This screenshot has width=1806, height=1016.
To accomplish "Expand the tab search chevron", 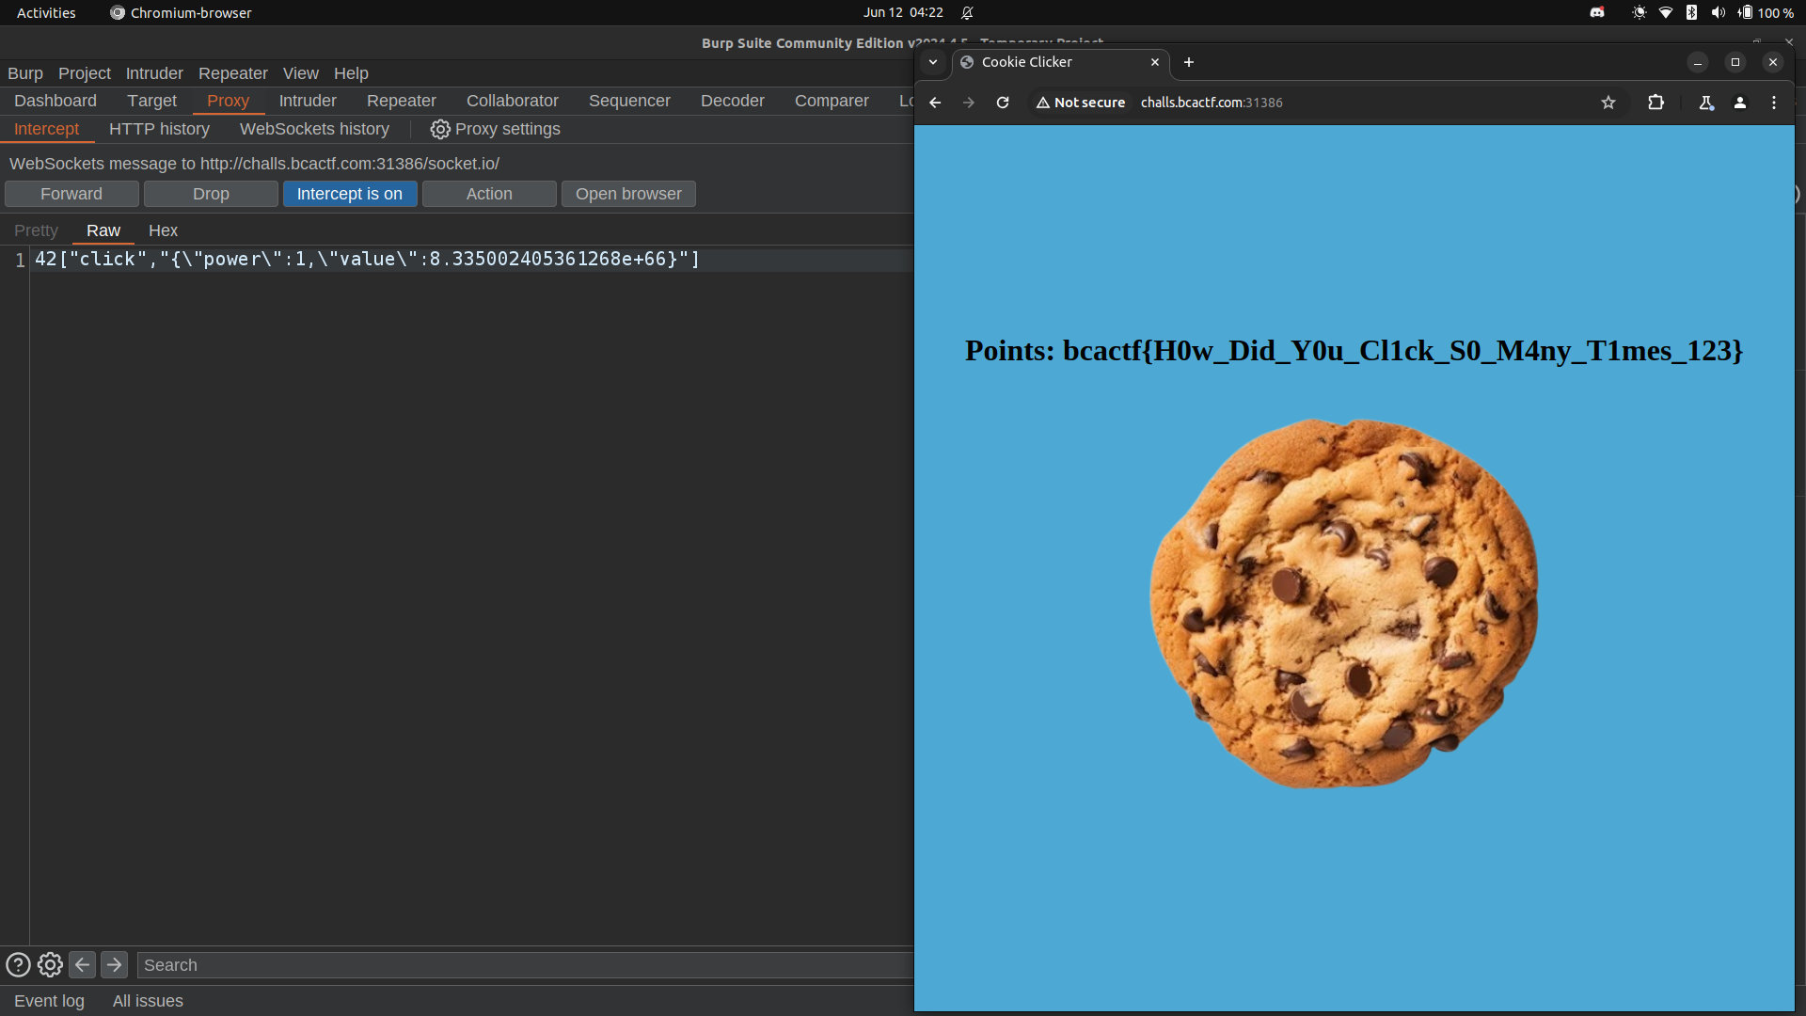I will click(x=932, y=62).
